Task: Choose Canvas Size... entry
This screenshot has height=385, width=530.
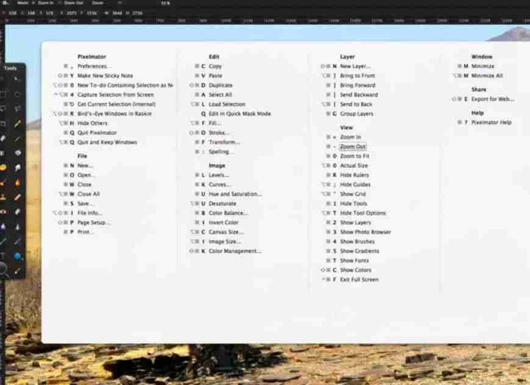Action: (226, 232)
